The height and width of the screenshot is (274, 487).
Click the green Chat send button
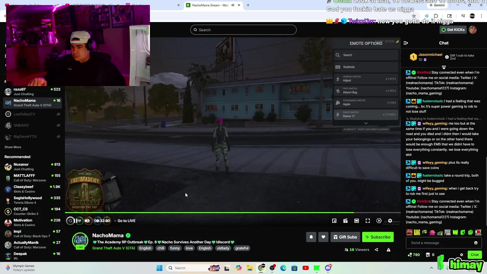pos(474,255)
